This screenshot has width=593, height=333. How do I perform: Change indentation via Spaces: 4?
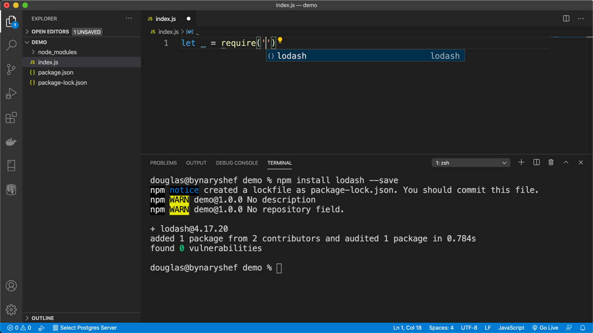441,328
